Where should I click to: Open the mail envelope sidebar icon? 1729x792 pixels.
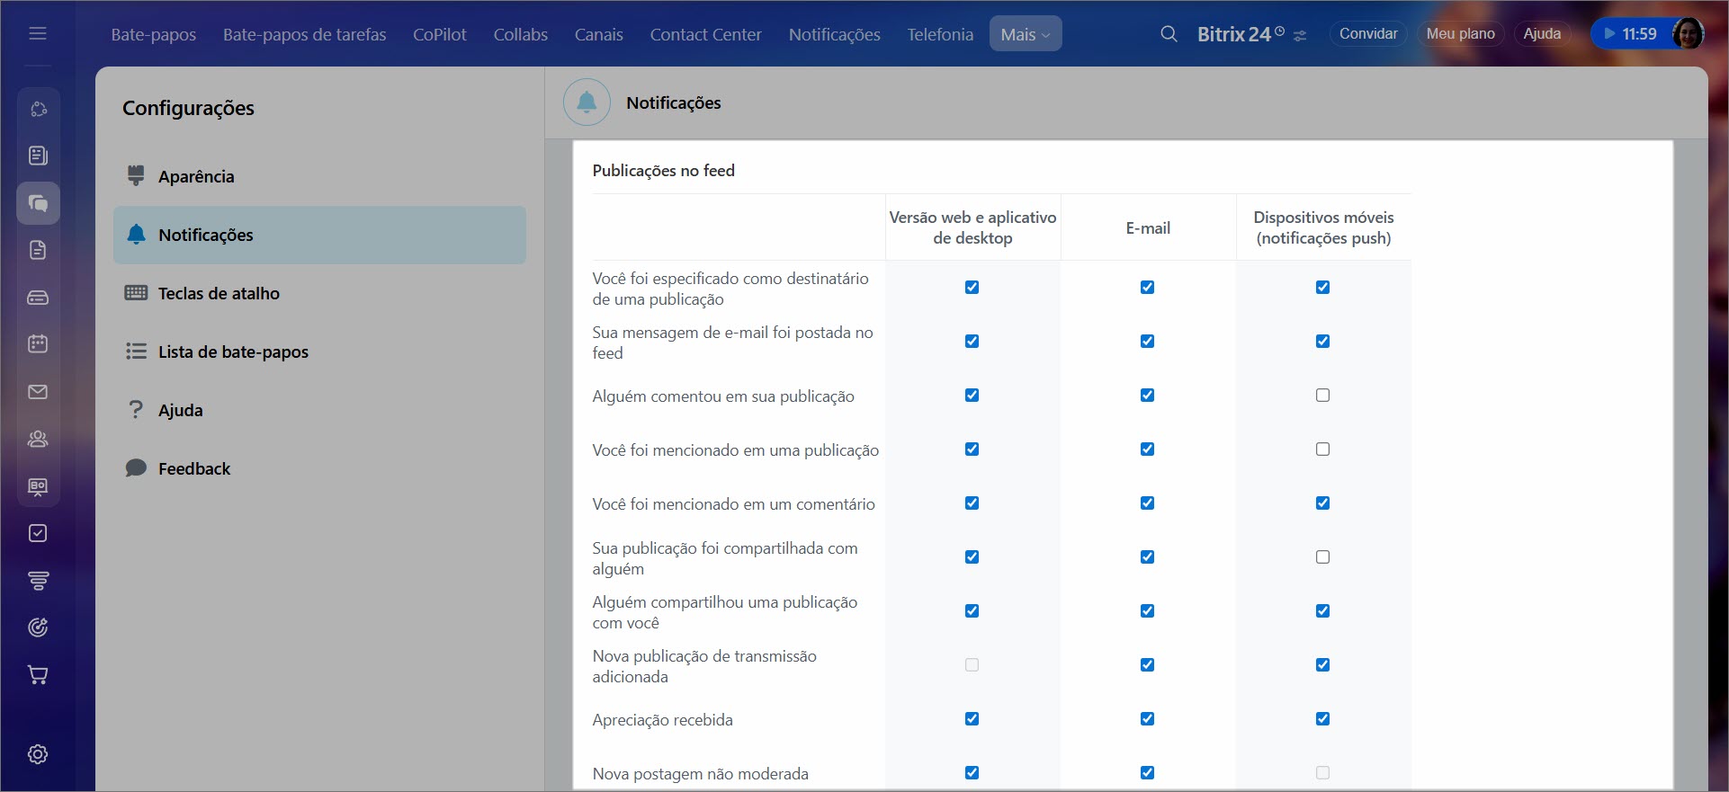(38, 392)
